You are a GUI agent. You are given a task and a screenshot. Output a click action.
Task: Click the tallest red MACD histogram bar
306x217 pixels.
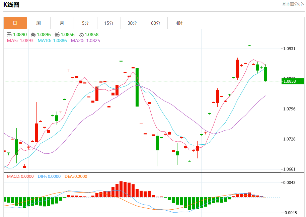click(x=121, y=189)
